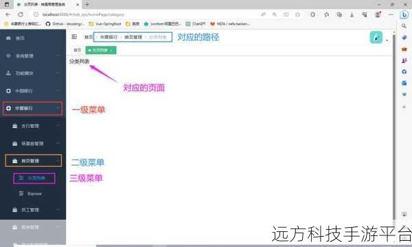This screenshot has height=247, width=412.
Task: Click the 华夏银行 sidebar plus icon
Action: coord(8,108)
